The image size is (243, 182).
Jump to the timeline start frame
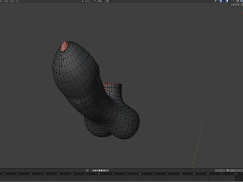point(93,170)
